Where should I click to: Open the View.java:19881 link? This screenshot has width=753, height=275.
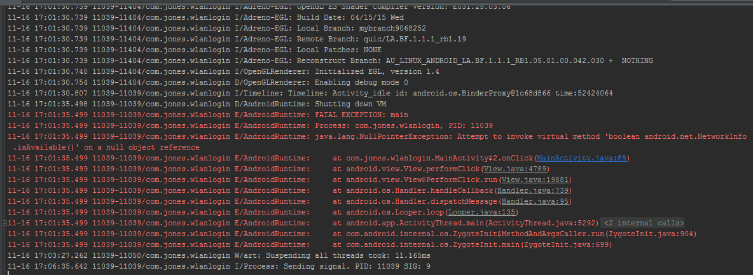[535, 180]
